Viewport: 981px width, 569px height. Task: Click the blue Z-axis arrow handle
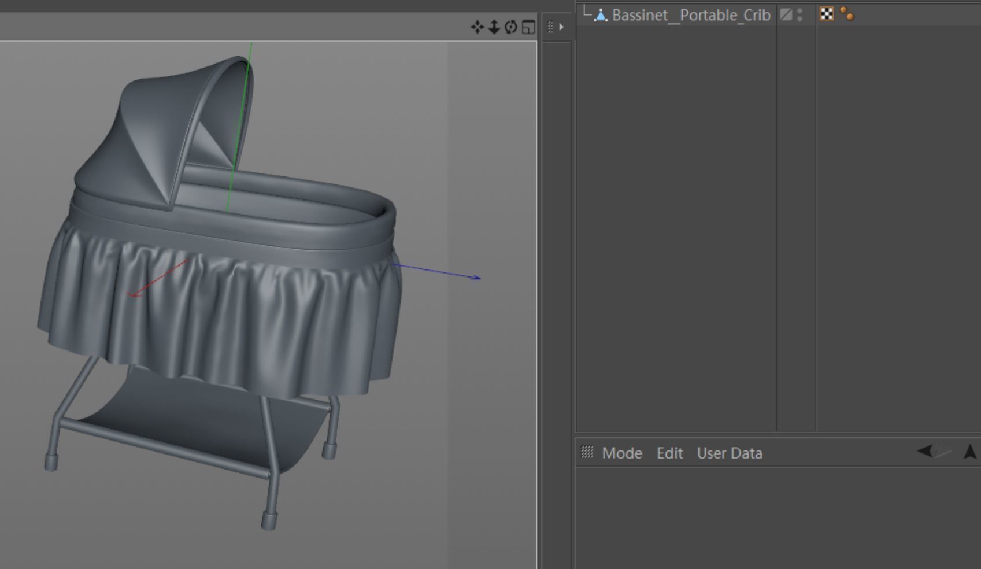[476, 278]
